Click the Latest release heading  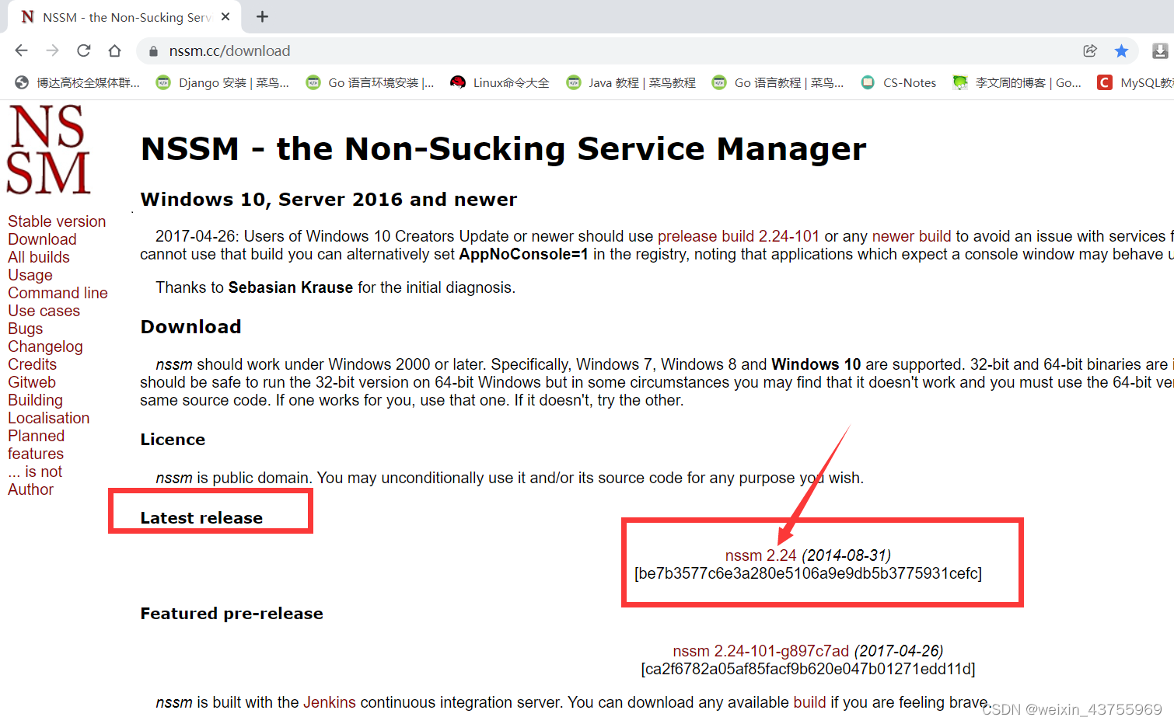point(201,518)
